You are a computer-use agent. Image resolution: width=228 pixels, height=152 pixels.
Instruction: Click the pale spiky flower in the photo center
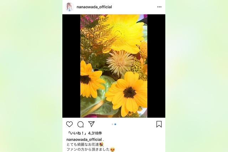click(x=120, y=63)
